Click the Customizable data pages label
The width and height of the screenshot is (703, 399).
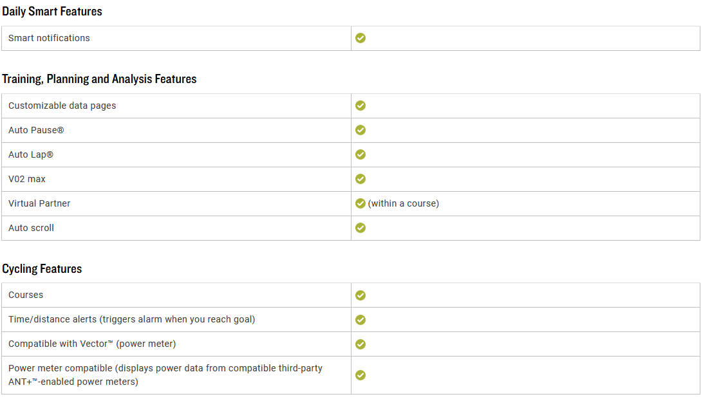pos(62,106)
